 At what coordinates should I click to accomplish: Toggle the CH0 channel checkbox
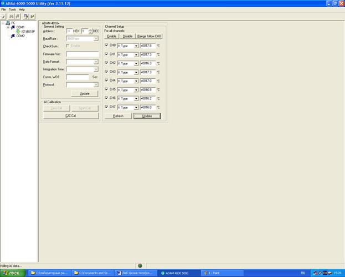pos(106,45)
